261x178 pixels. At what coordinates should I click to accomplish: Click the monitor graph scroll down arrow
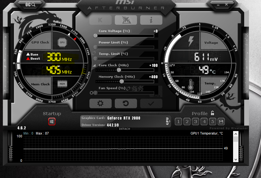click(x=236, y=159)
